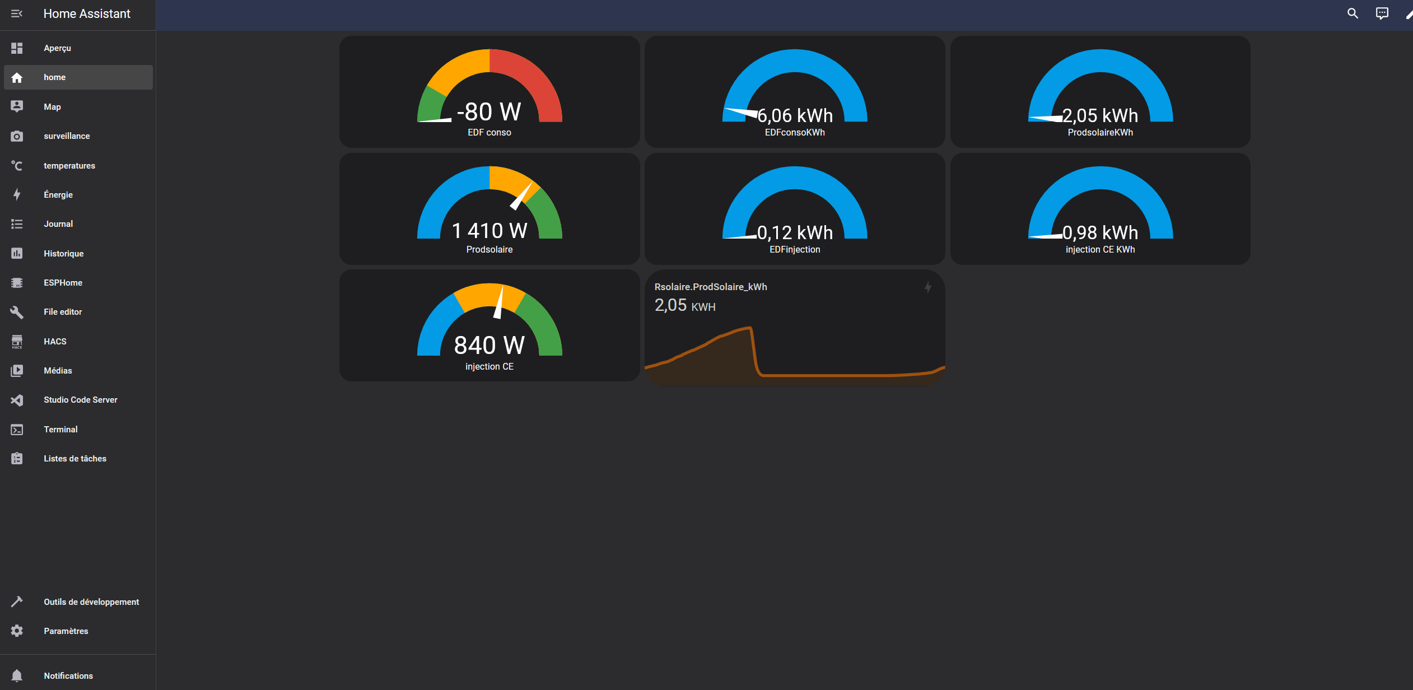The width and height of the screenshot is (1413, 690).
Task: Open the surveillance menu entry
Action: [78, 136]
